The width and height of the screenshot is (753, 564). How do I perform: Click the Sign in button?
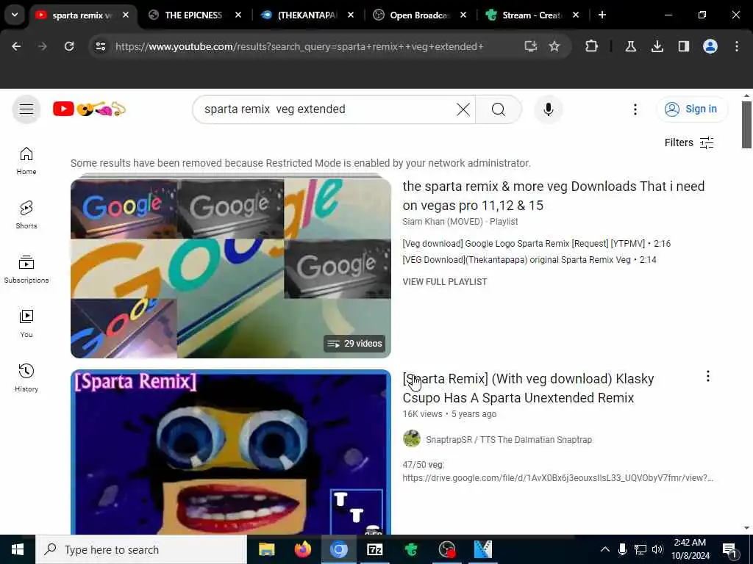click(x=692, y=109)
